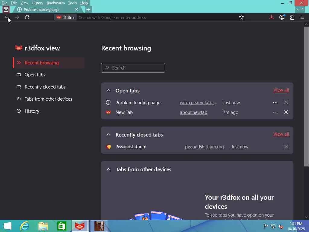309x232 pixels.
Task: Open the Bookmarks menu
Action: (x=56, y=3)
